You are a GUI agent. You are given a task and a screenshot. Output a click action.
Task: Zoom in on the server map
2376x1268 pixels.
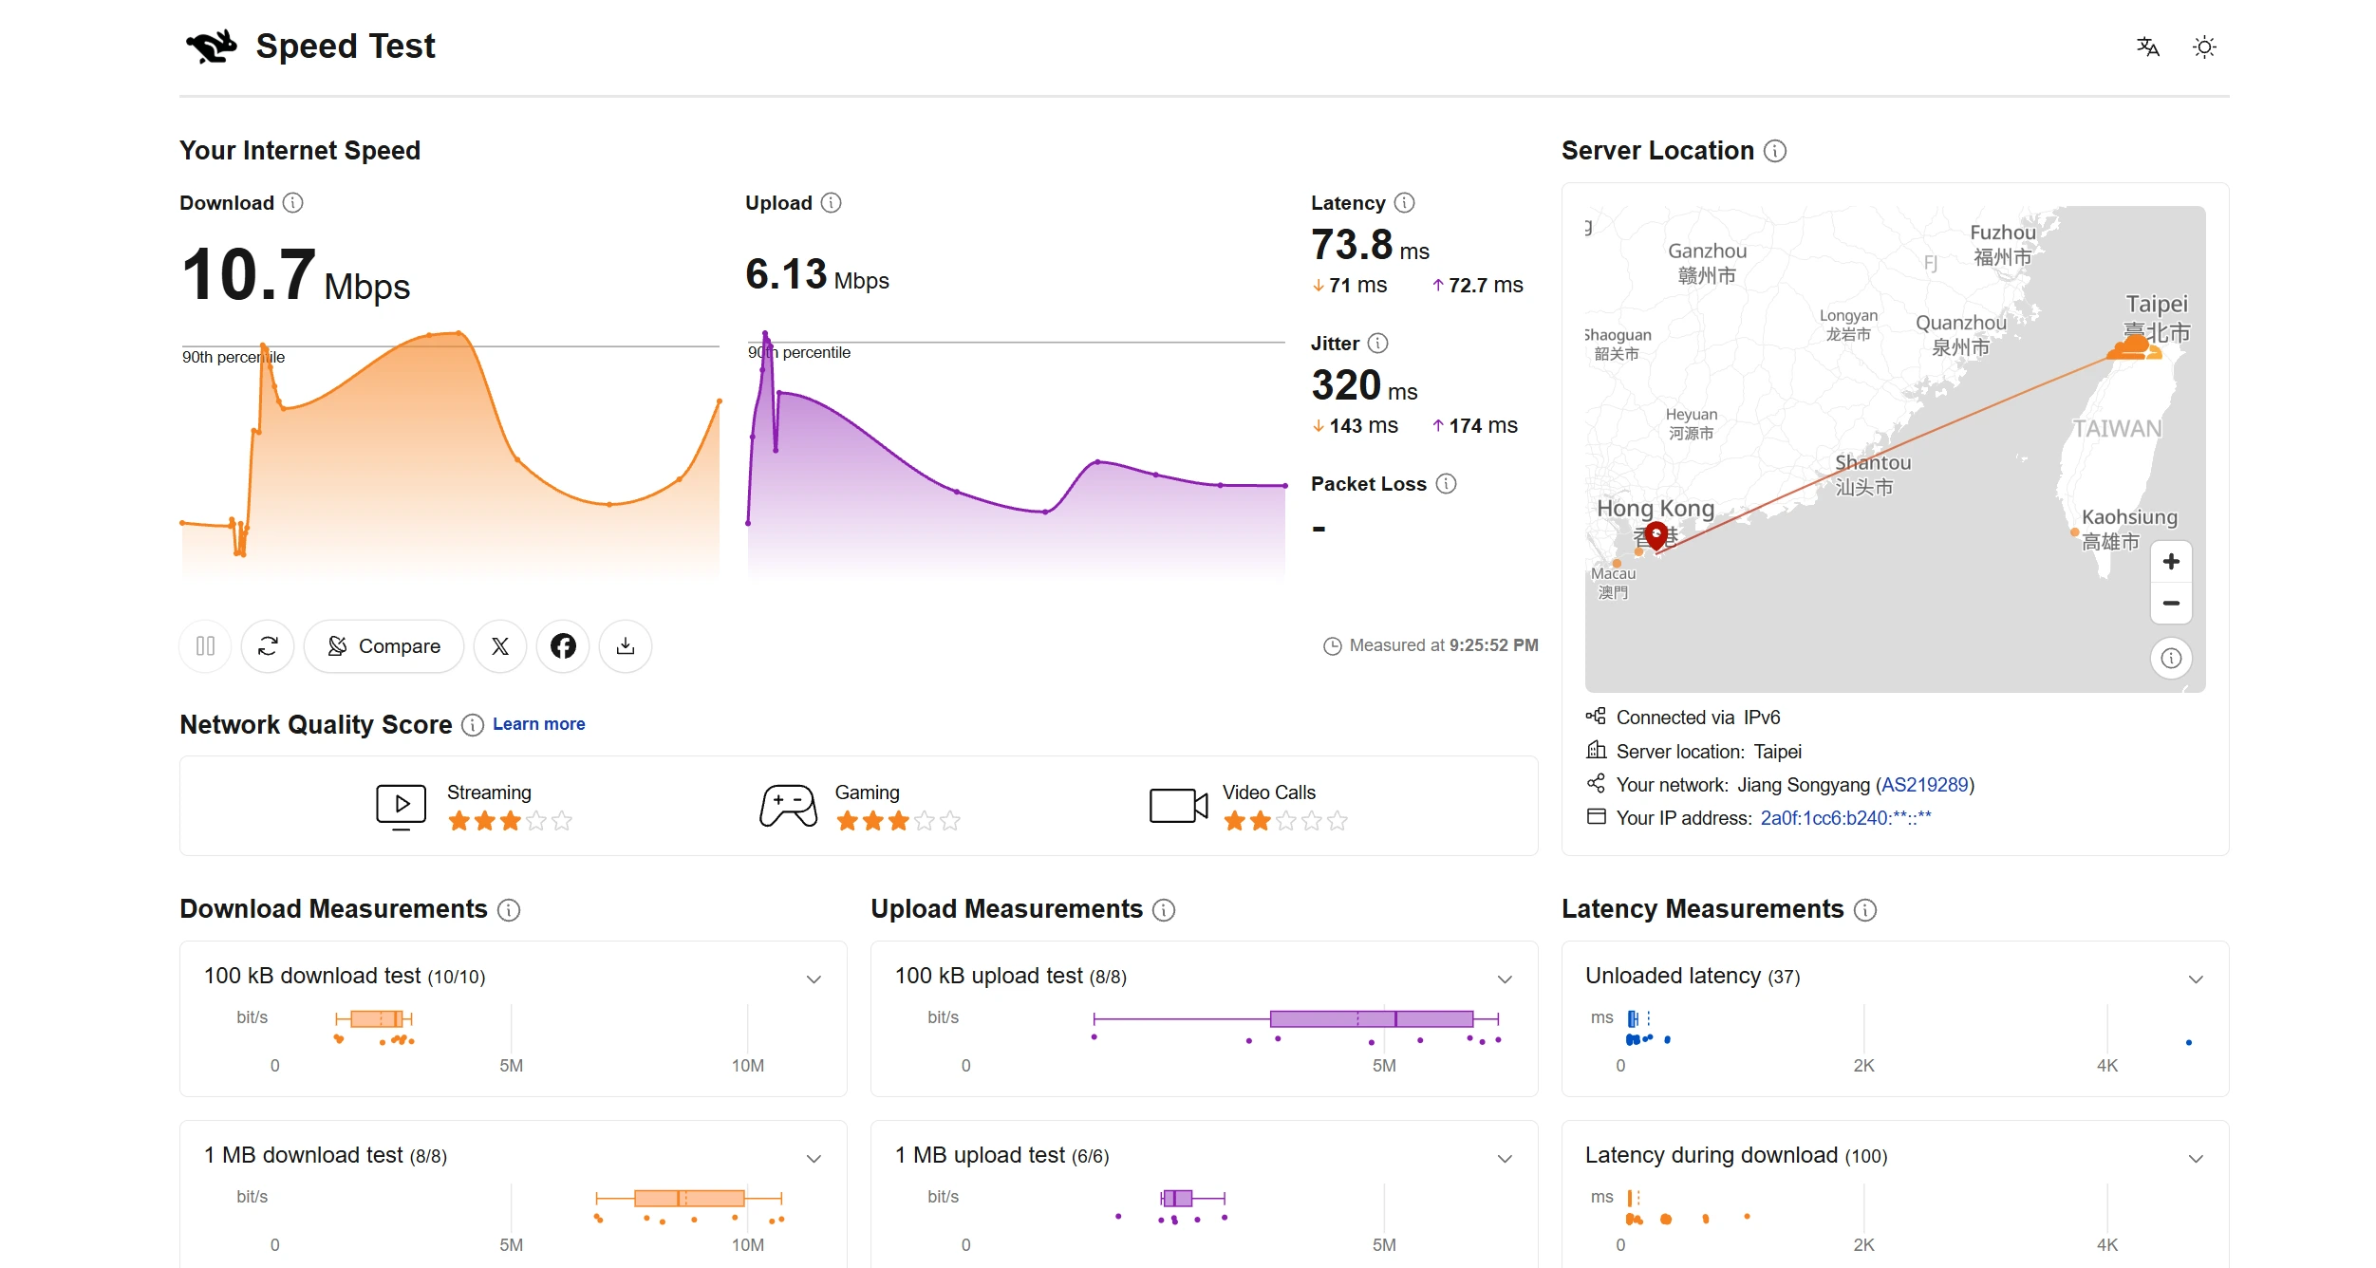point(2171,562)
